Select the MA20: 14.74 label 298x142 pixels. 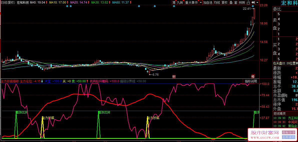coord(79,3)
